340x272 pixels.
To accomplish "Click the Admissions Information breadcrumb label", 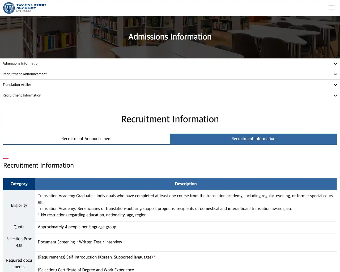I will point(21,63).
